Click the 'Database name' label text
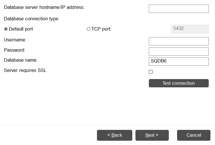215x145 pixels. (20, 60)
